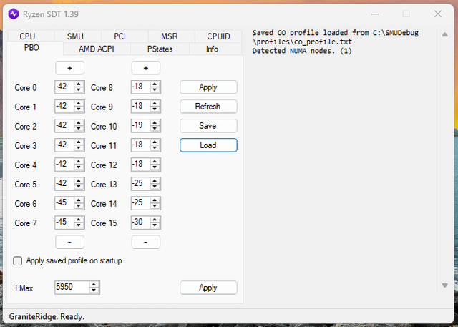Increase Core 0 offset with up arrow
The image size is (458, 327).
tap(79, 84)
